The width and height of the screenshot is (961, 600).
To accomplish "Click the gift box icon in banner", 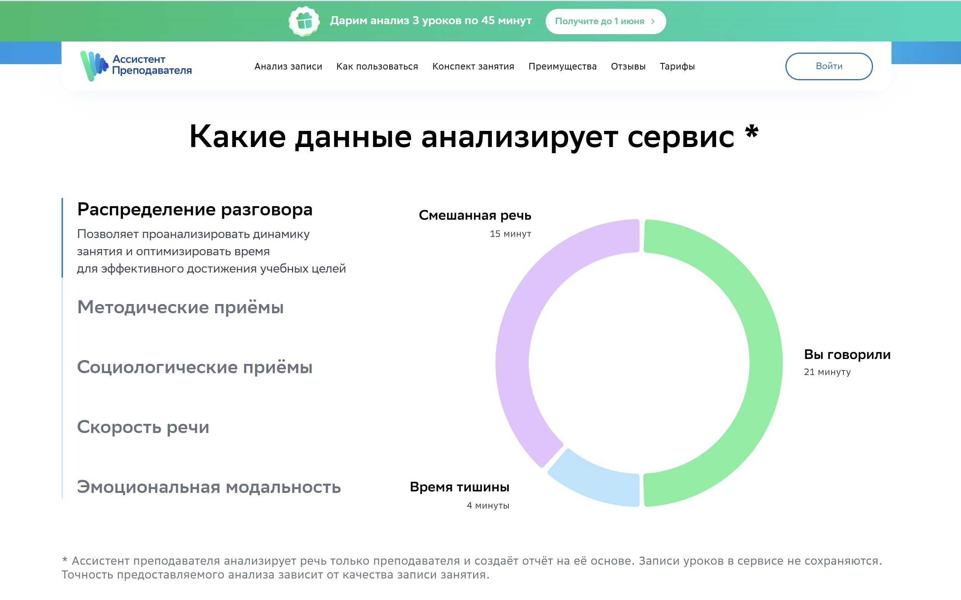I will click(304, 21).
